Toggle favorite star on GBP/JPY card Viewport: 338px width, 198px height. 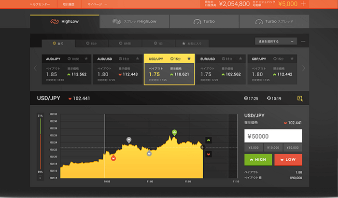click(x=292, y=58)
